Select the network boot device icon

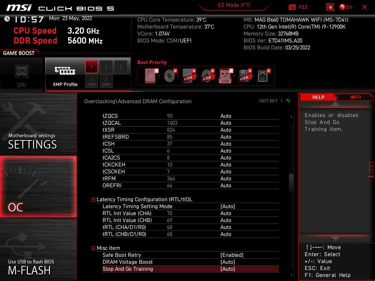tap(264, 76)
